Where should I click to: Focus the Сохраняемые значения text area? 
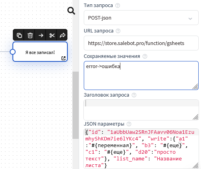pyautogui.click(x=141, y=76)
